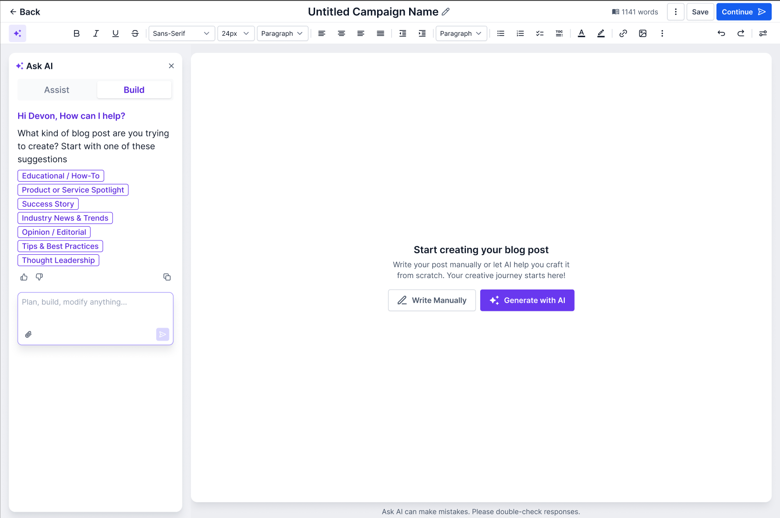Choose Tips & Best Practices suggestion
Viewport: 780px width, 518px height.
point(60,246)
